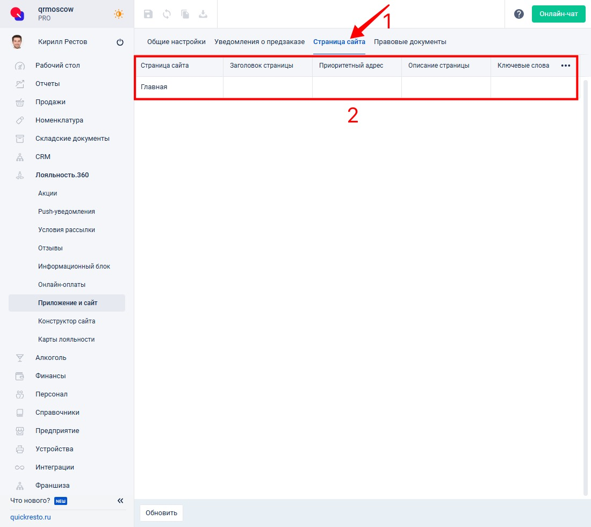The image size is (591, 527).
Task: Click the save floppy disk toolbar icon
Action: pos(148,15)
